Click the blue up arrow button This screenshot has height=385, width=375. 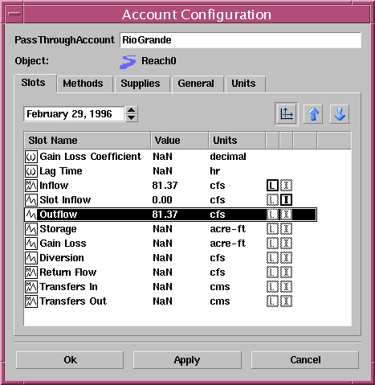coord(312,114)
